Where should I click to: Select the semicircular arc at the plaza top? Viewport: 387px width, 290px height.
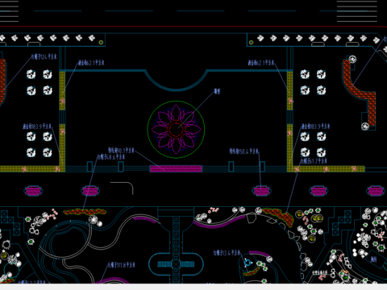[176, 81]
